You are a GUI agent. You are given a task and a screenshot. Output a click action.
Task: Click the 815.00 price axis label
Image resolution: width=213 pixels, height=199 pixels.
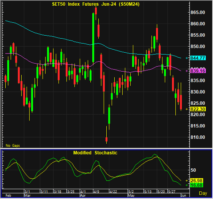198,126
